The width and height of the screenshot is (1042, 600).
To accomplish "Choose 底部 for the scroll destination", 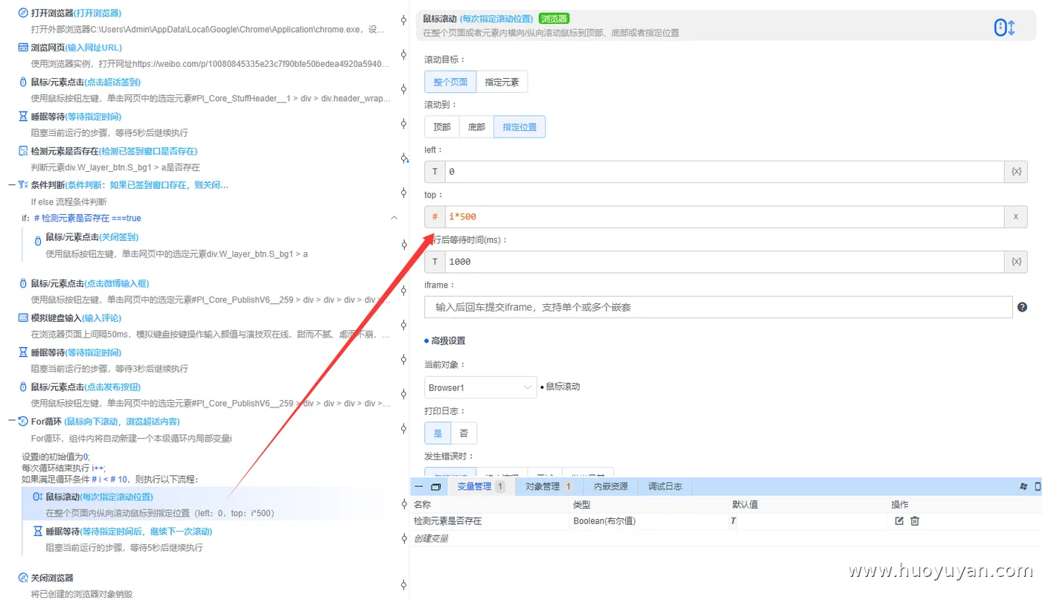I will coord(476,127).
